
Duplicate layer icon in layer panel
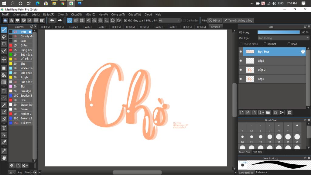tap(275, 112)
